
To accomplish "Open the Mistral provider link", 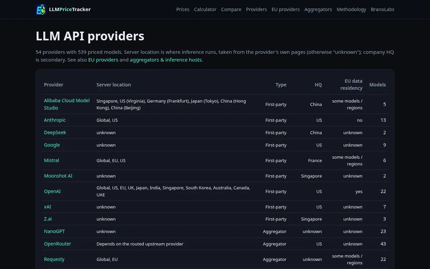I will (x=51, y=160).
